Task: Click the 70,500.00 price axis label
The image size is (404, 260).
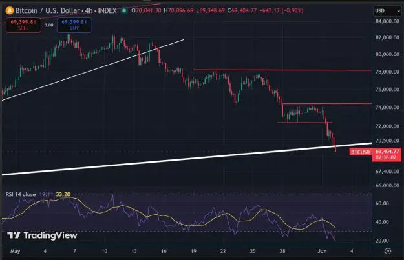Action: pos(387,141)
